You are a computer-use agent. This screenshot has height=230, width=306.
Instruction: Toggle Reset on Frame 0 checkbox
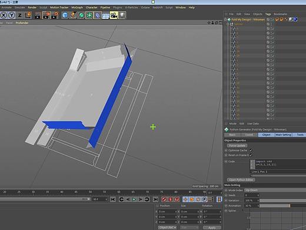[x=251, y=155]
